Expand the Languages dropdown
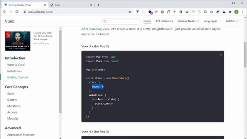The width and height of the screenshot is (247, 139). coord(212,21)
